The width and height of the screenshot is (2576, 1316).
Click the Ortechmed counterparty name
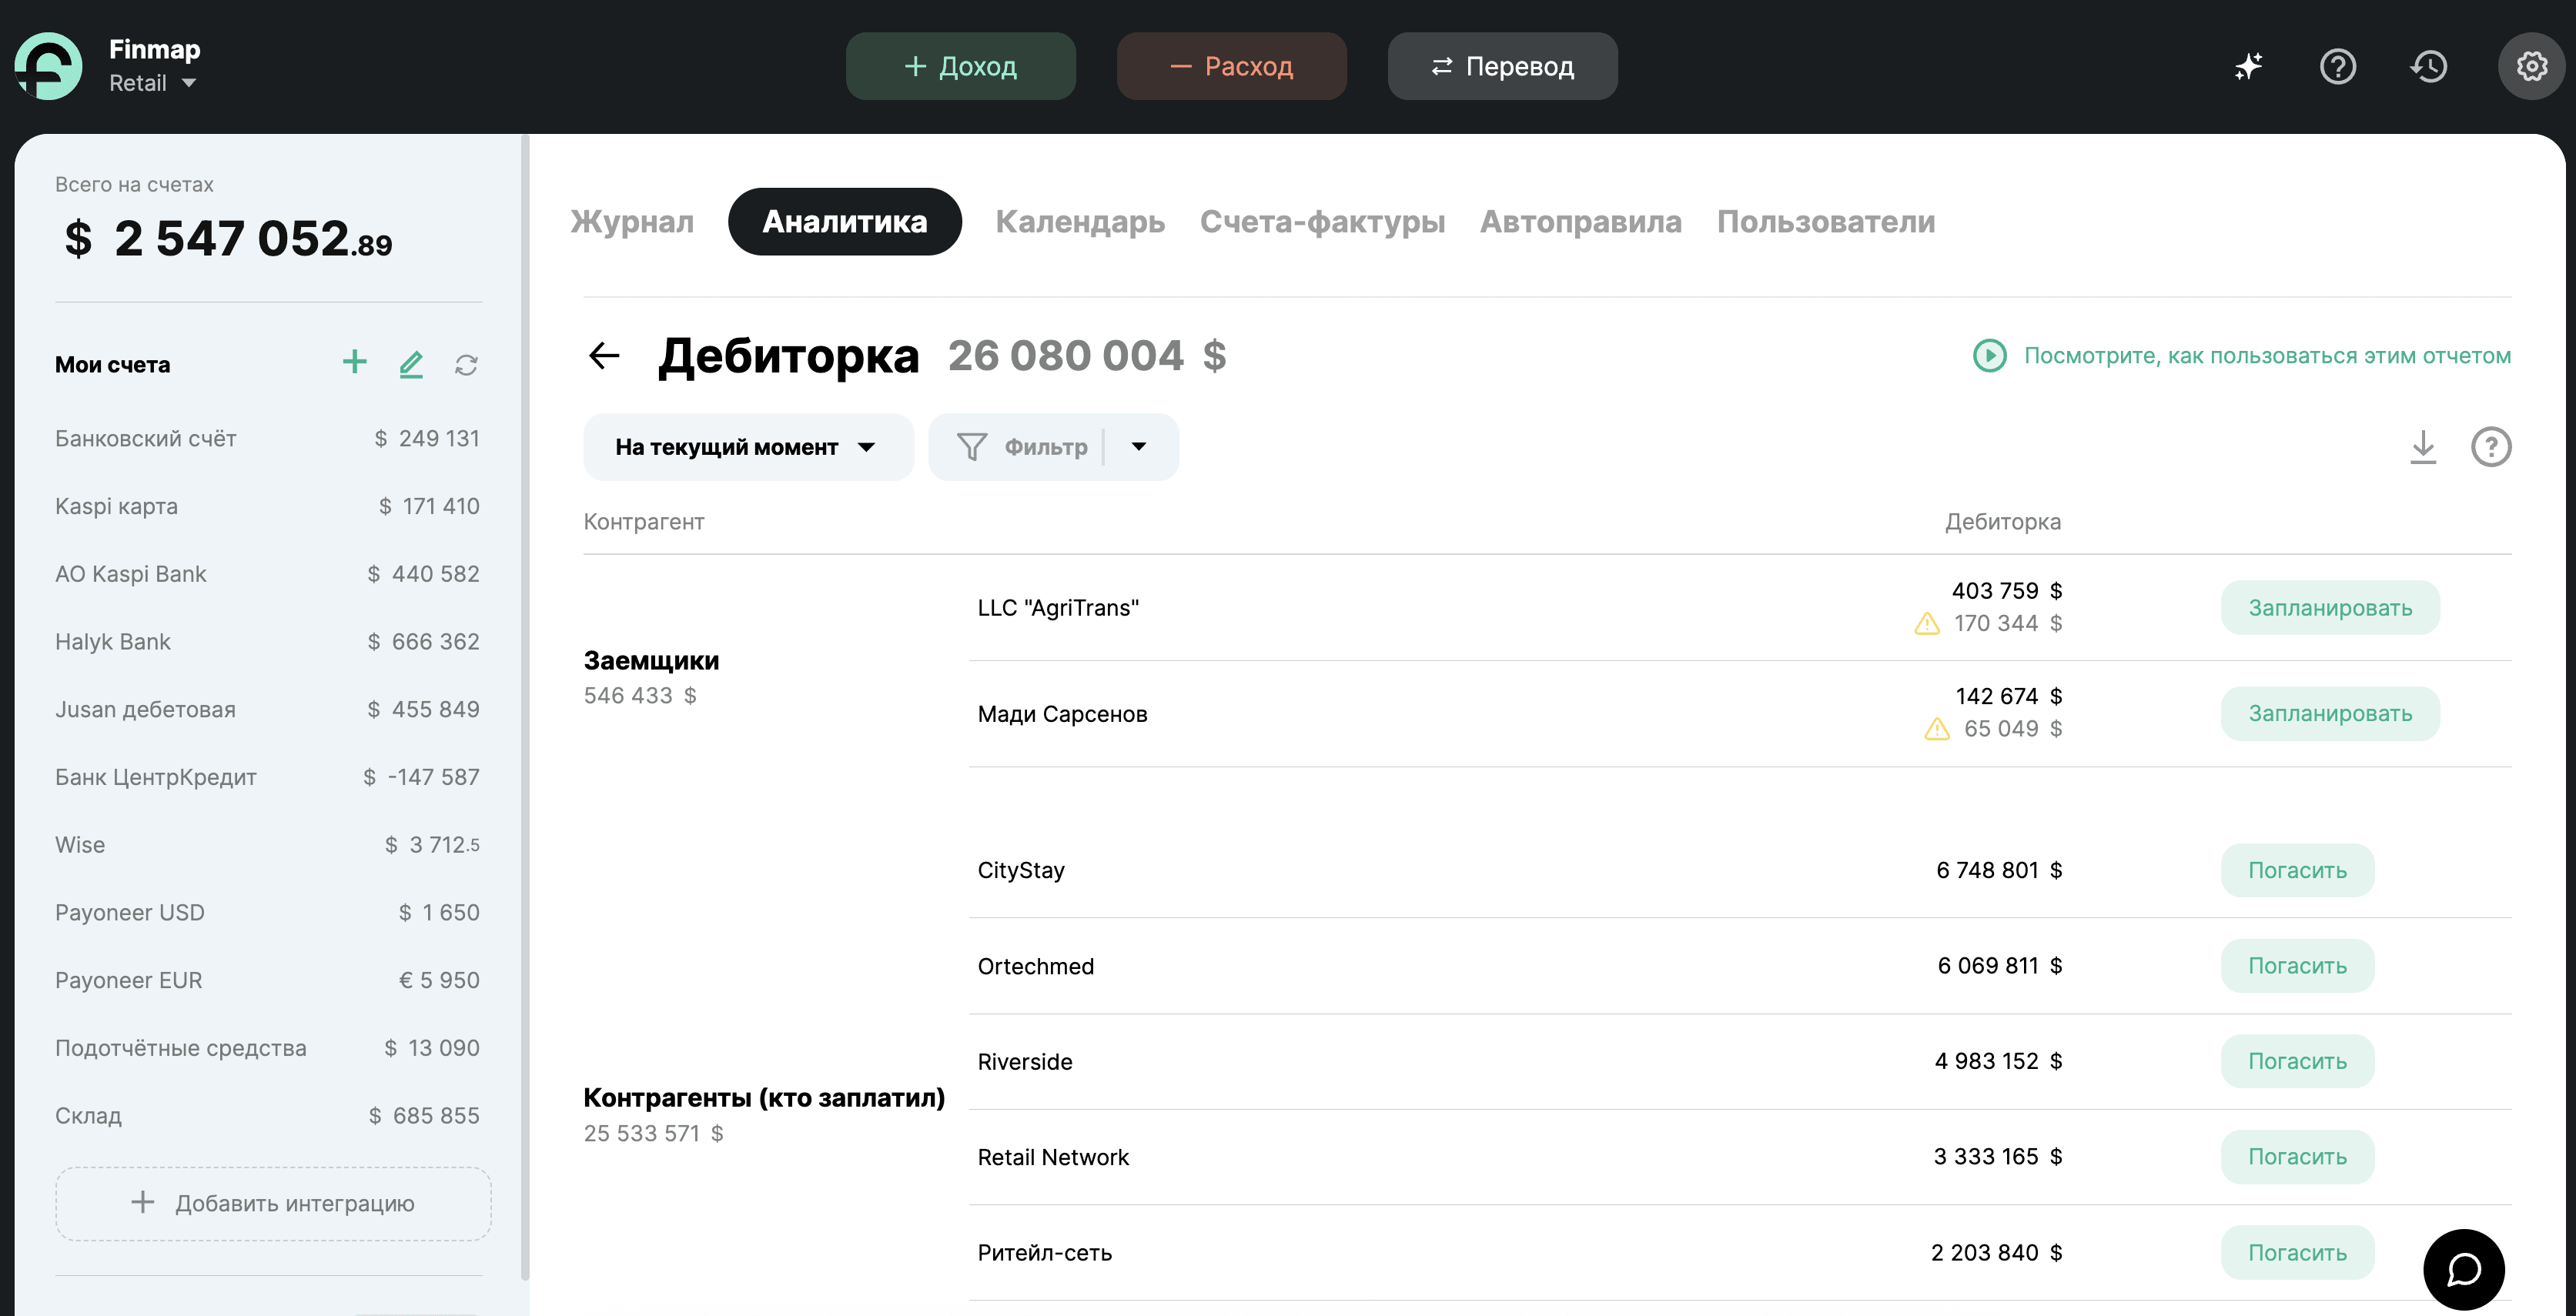coord(1035,966)
